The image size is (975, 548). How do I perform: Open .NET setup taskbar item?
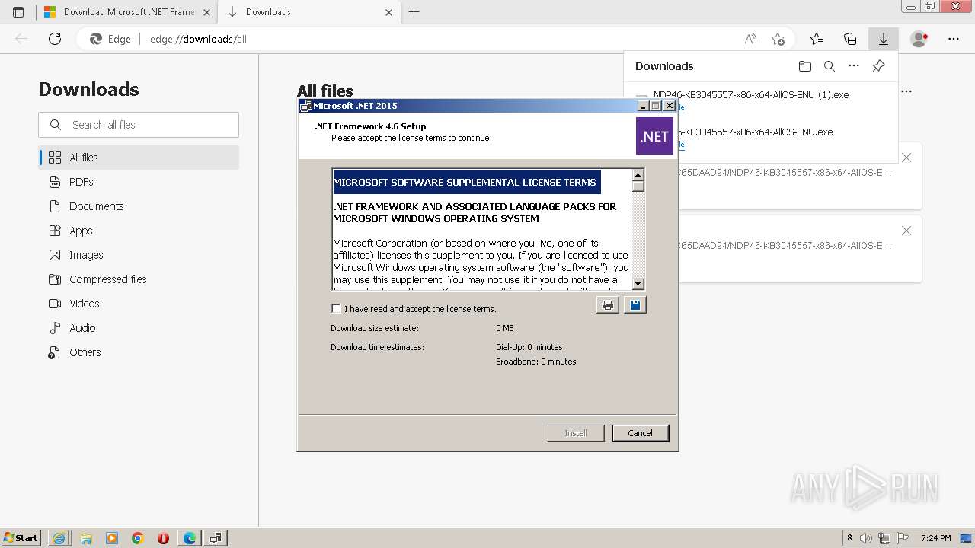click(216, 538)
